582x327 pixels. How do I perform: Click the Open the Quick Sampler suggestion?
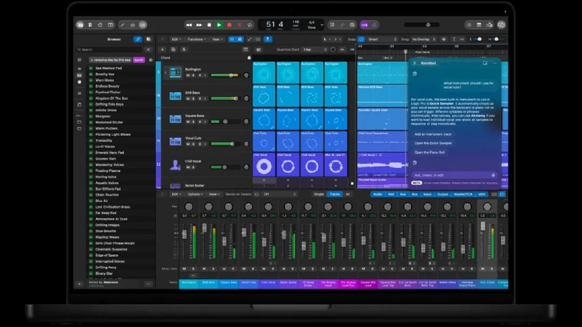click(433, 143)
